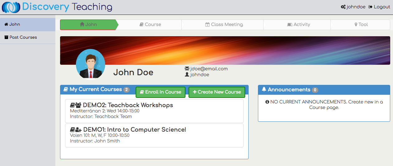Click the group icon beside DEMO2 course

78,105
